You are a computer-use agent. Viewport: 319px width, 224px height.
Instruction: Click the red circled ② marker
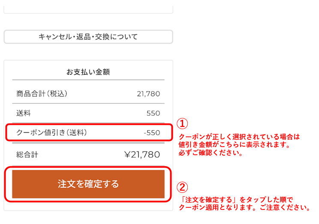[183, 187]
